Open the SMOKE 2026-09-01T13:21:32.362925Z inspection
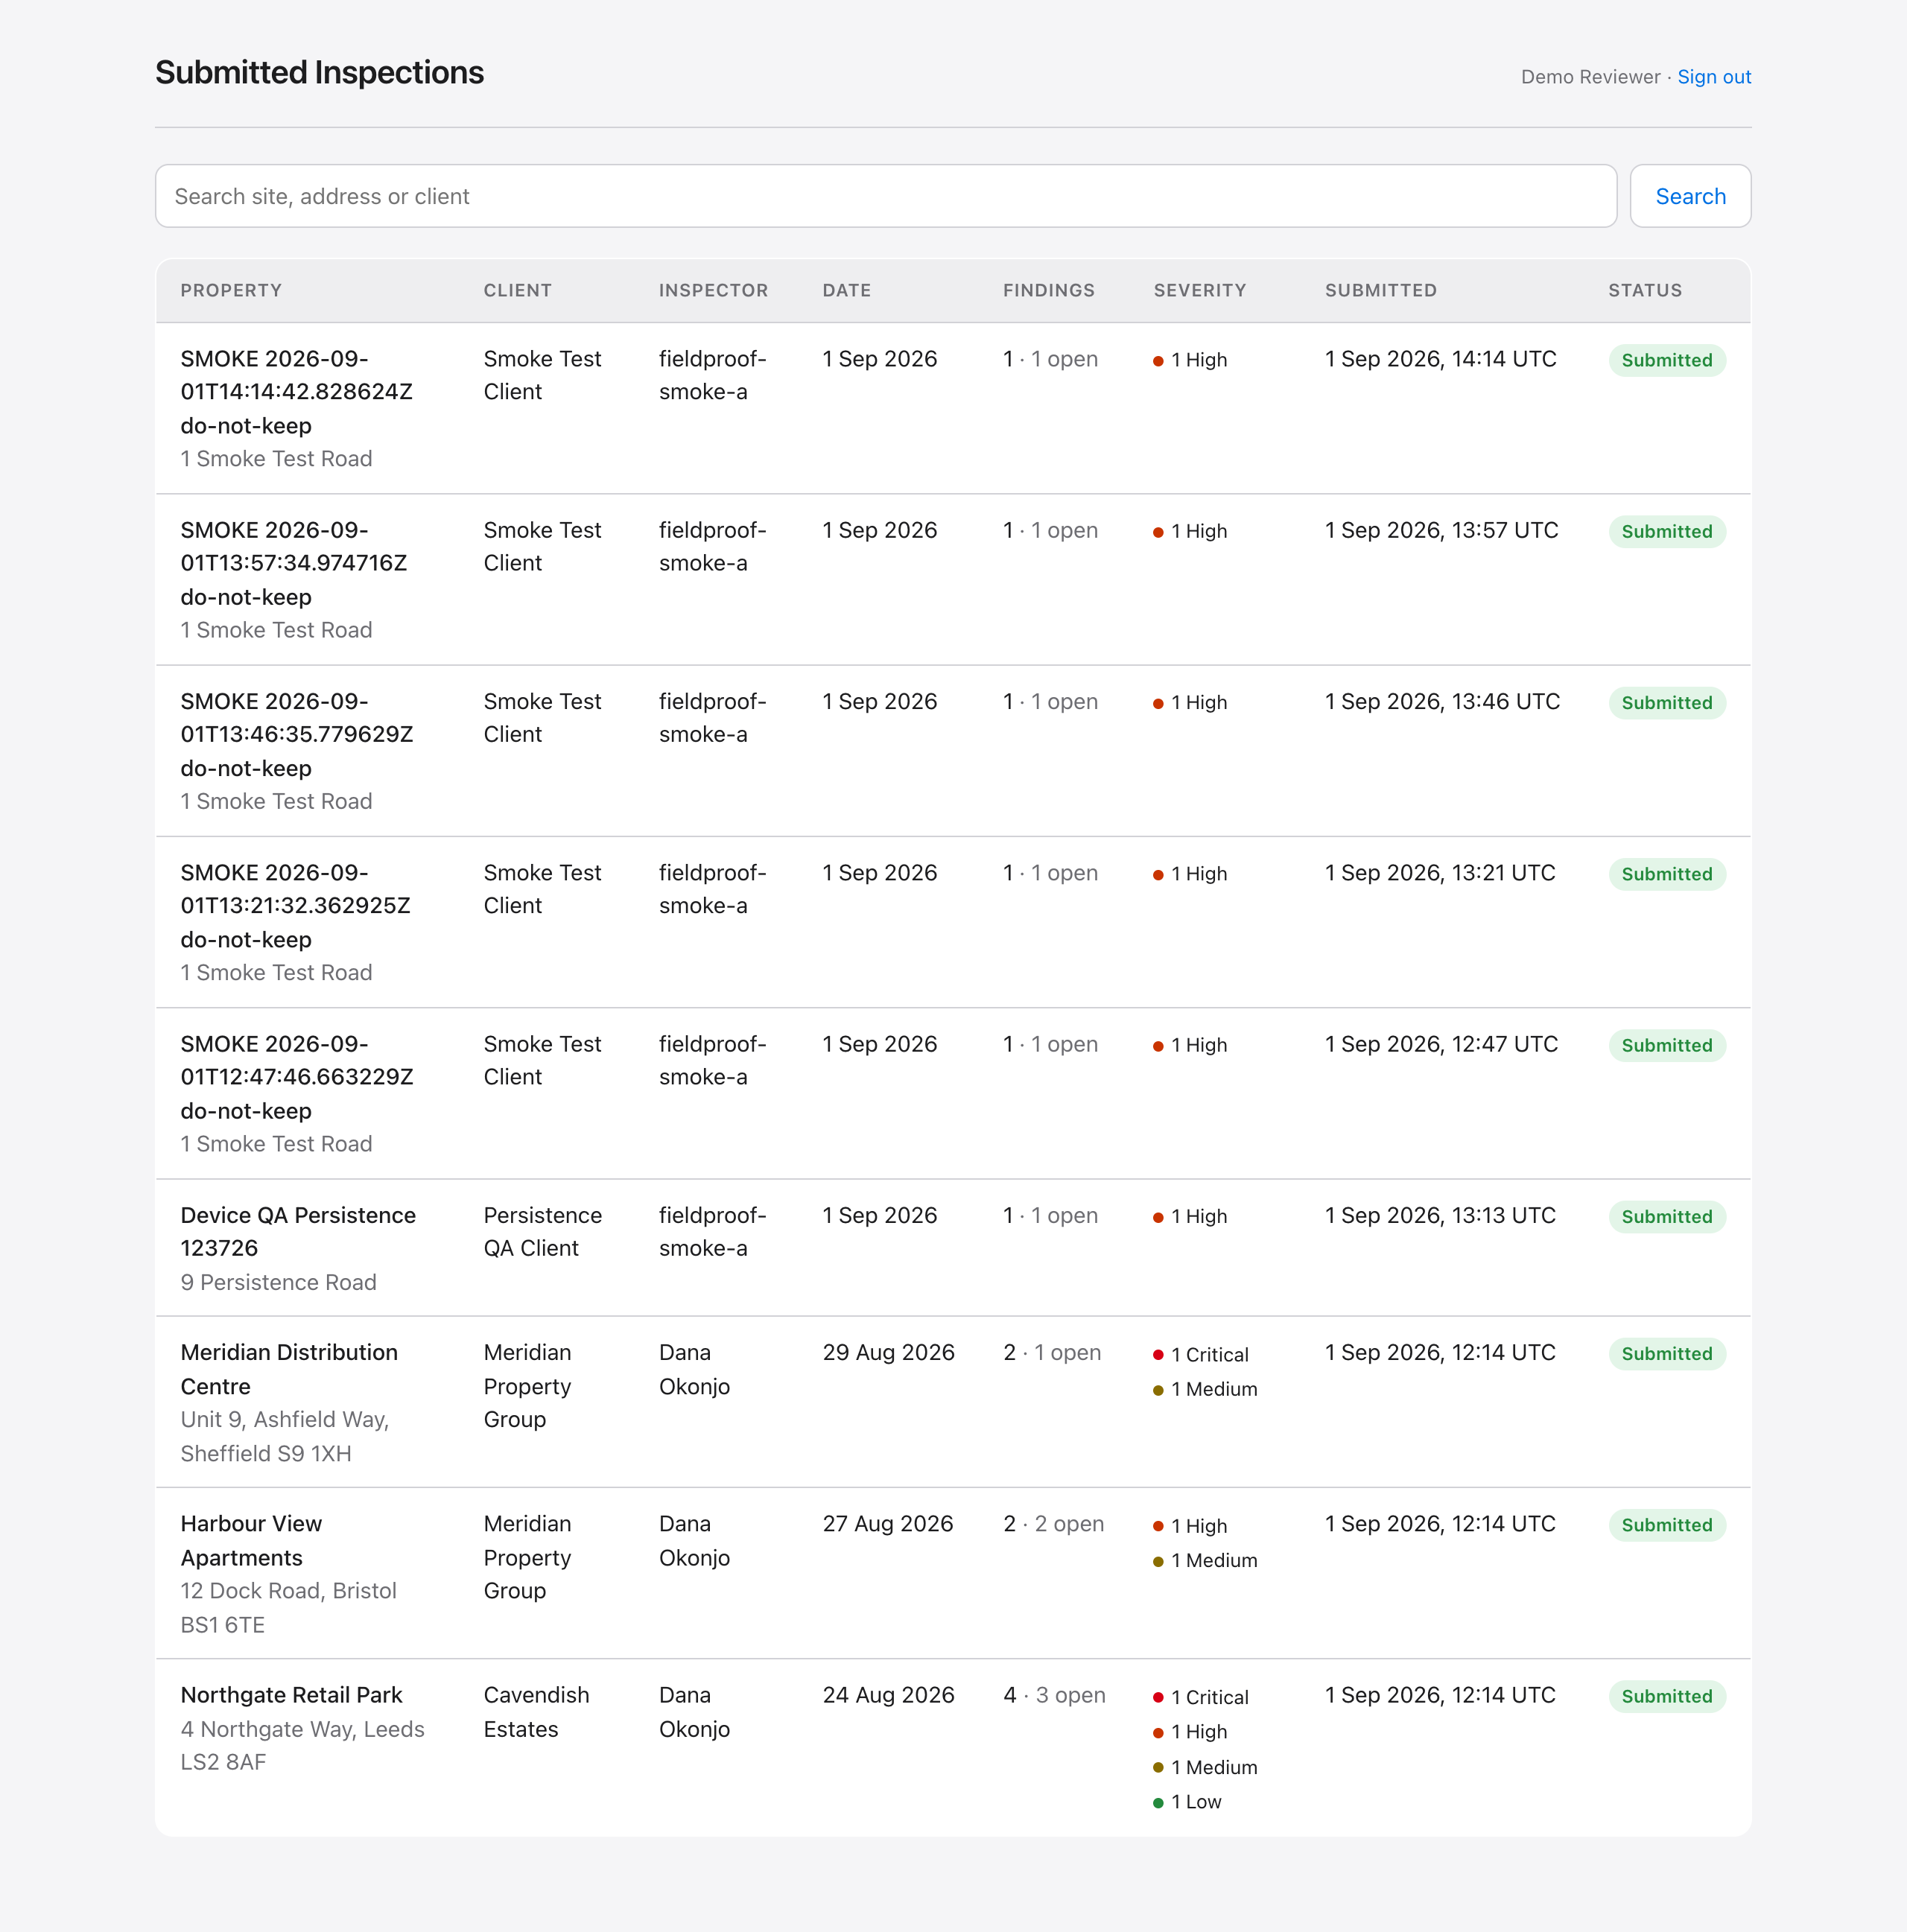 pos(296,905)
